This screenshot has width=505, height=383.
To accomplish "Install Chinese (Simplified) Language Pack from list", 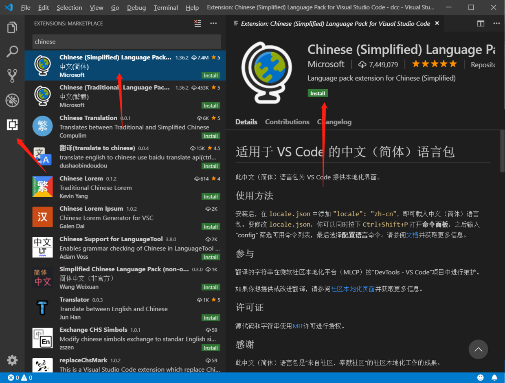I will (x=211, y=75).
